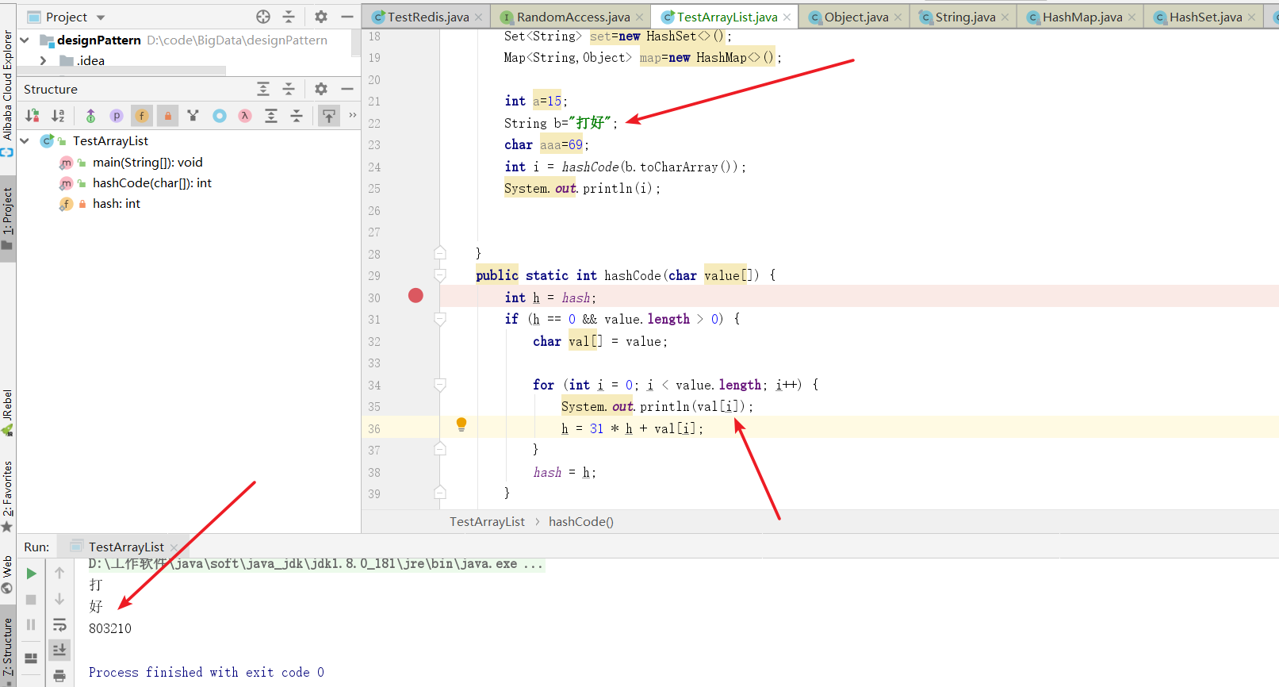This screenshot has height=687, width=1279.
Task: Select hash: int field in Structure
Action: click(x=116, y=203)
